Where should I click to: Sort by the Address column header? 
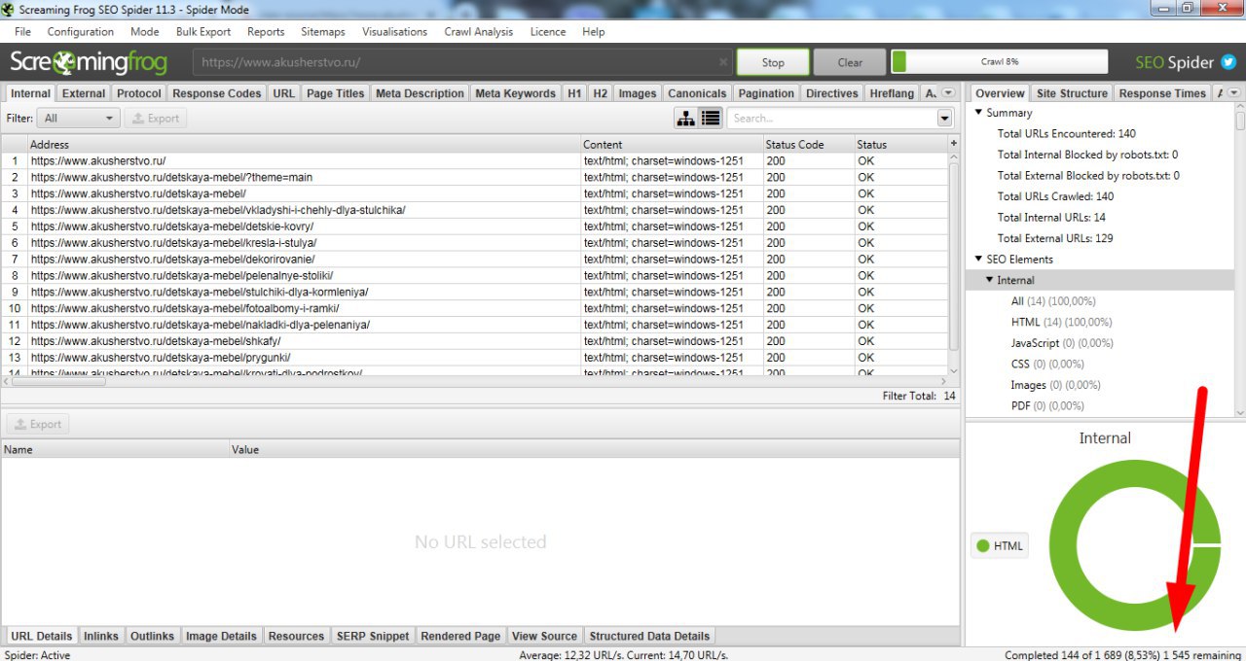[x=304, y=144]
